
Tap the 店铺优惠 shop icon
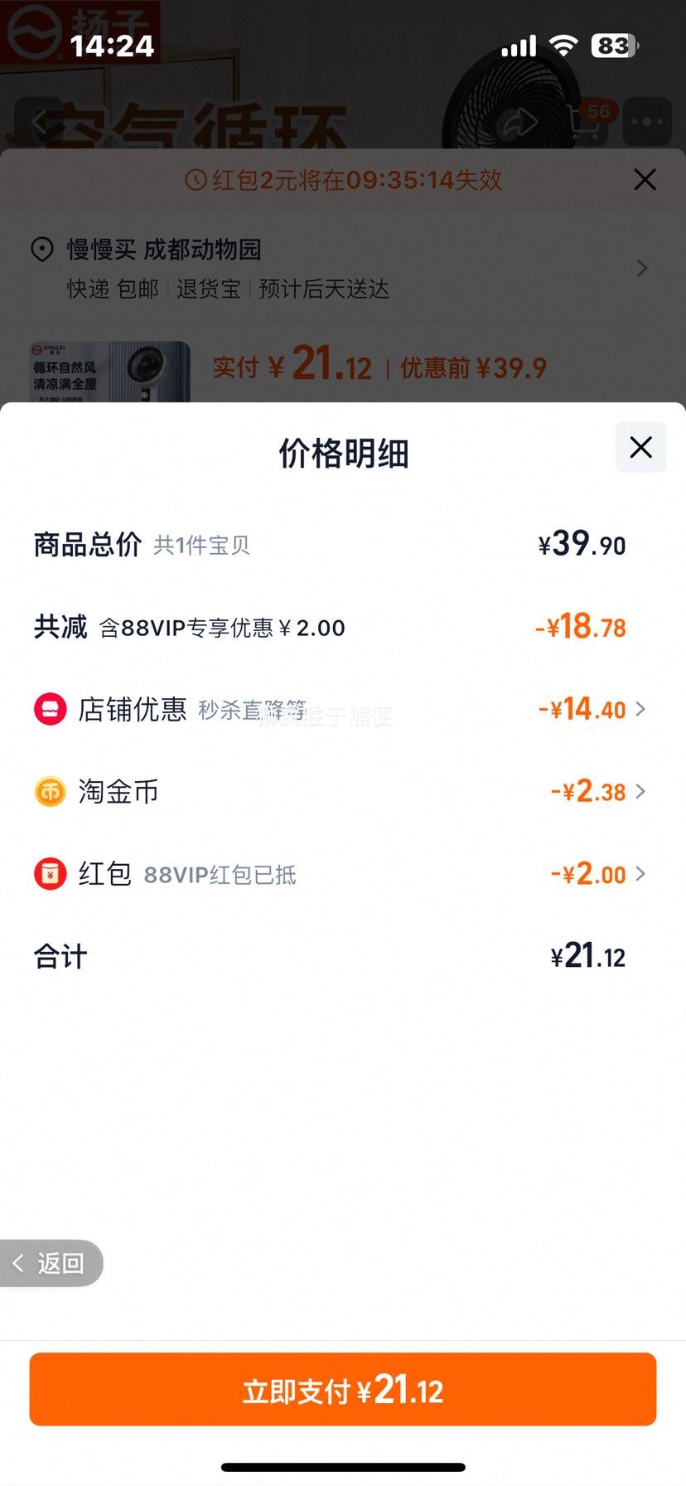point(50,709)
